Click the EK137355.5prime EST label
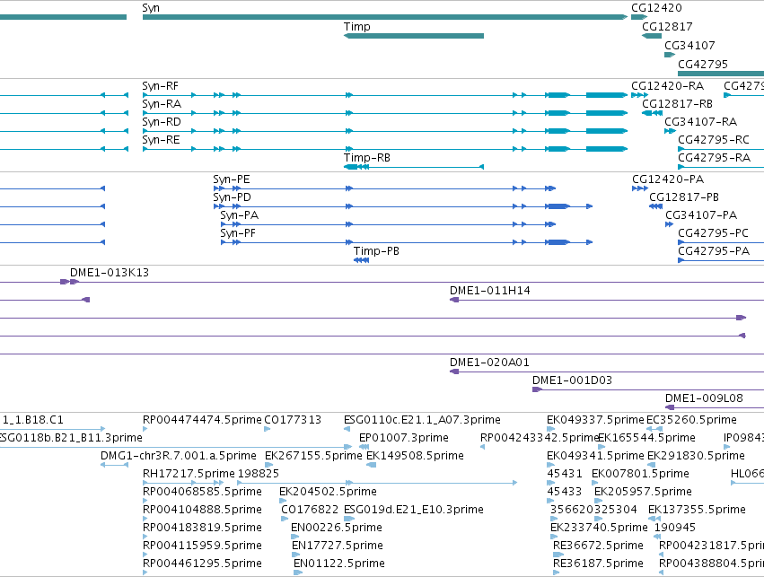764x577 pixels. [x=697, y=510]
